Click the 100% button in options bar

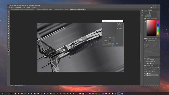click(x=24, y=7)
